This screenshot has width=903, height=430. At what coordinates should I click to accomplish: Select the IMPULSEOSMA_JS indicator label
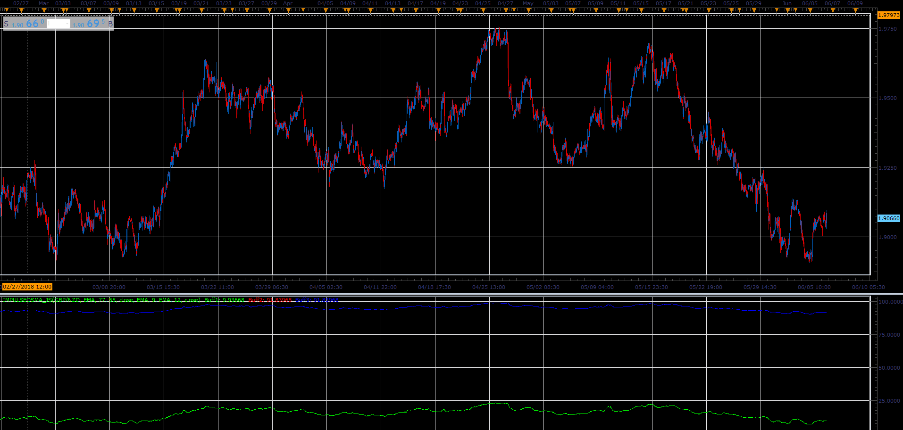coord(101,300)
